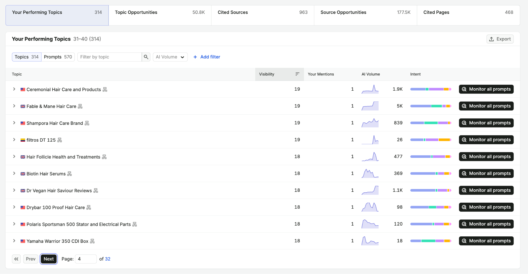528x274 pixels.
Task: Open hierarchy icon for Hair Follicle Health and Treatments
Action: [x=104, y=157]
